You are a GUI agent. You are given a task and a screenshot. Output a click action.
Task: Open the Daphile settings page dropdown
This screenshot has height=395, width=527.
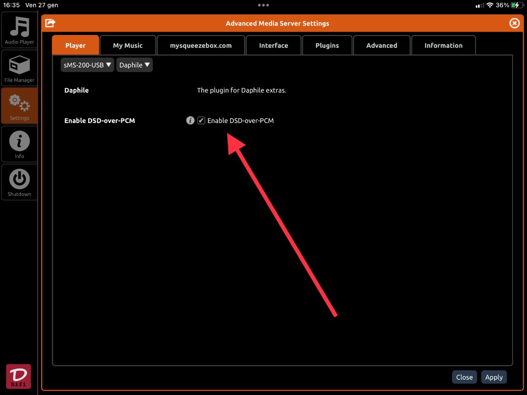(134, 65)
